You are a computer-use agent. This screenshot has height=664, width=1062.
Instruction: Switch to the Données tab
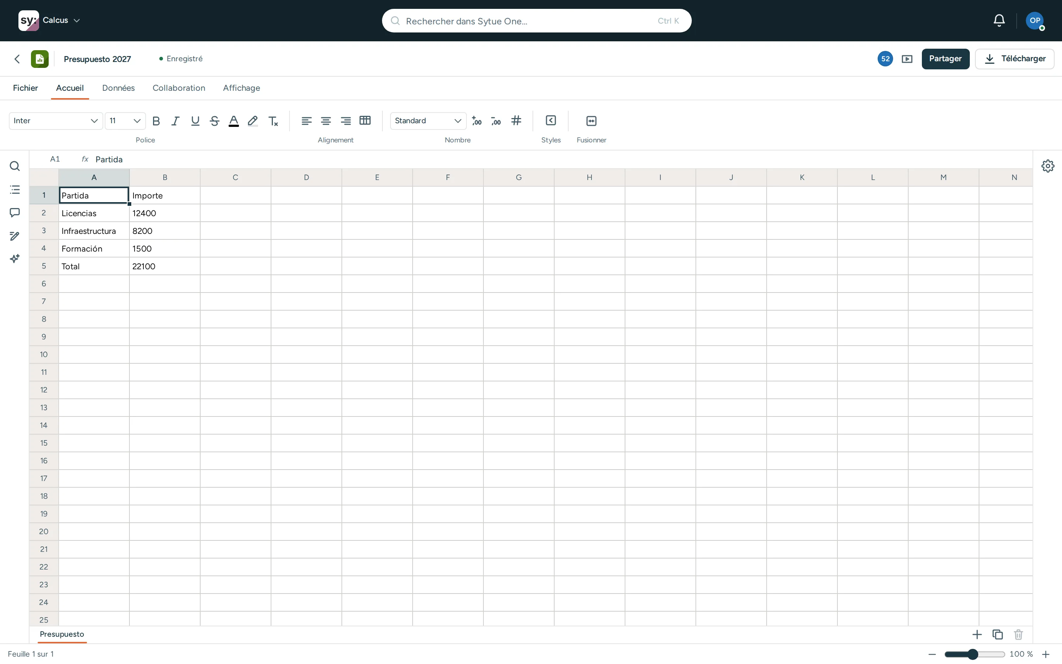click(118, 88)
